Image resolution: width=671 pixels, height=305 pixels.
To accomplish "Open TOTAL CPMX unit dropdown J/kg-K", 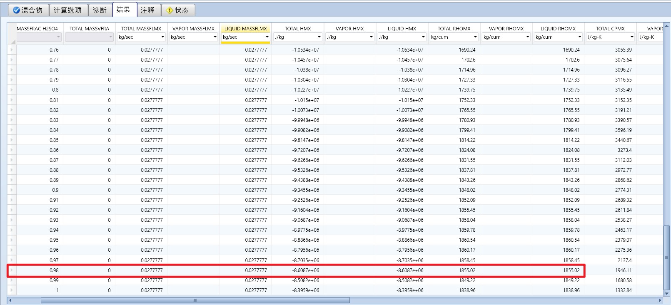I will [x=610, y=37].
